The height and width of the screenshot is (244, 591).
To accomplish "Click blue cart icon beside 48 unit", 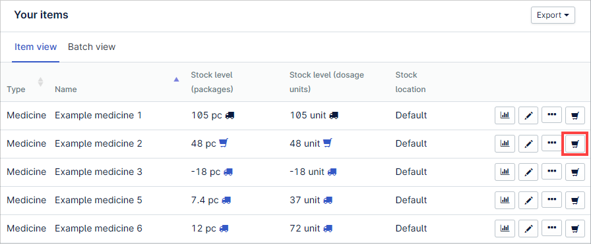I will pos(328,143).
